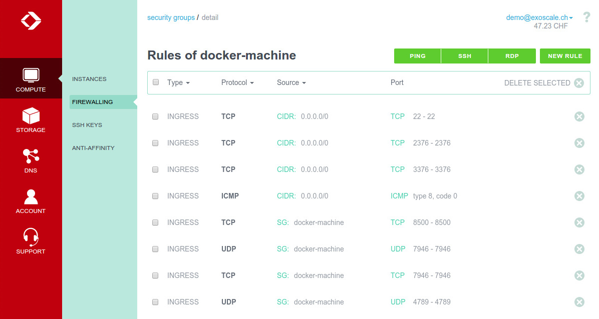Click the Exoscale logo
The image size is (599, 319).
[x=31, y=21]
